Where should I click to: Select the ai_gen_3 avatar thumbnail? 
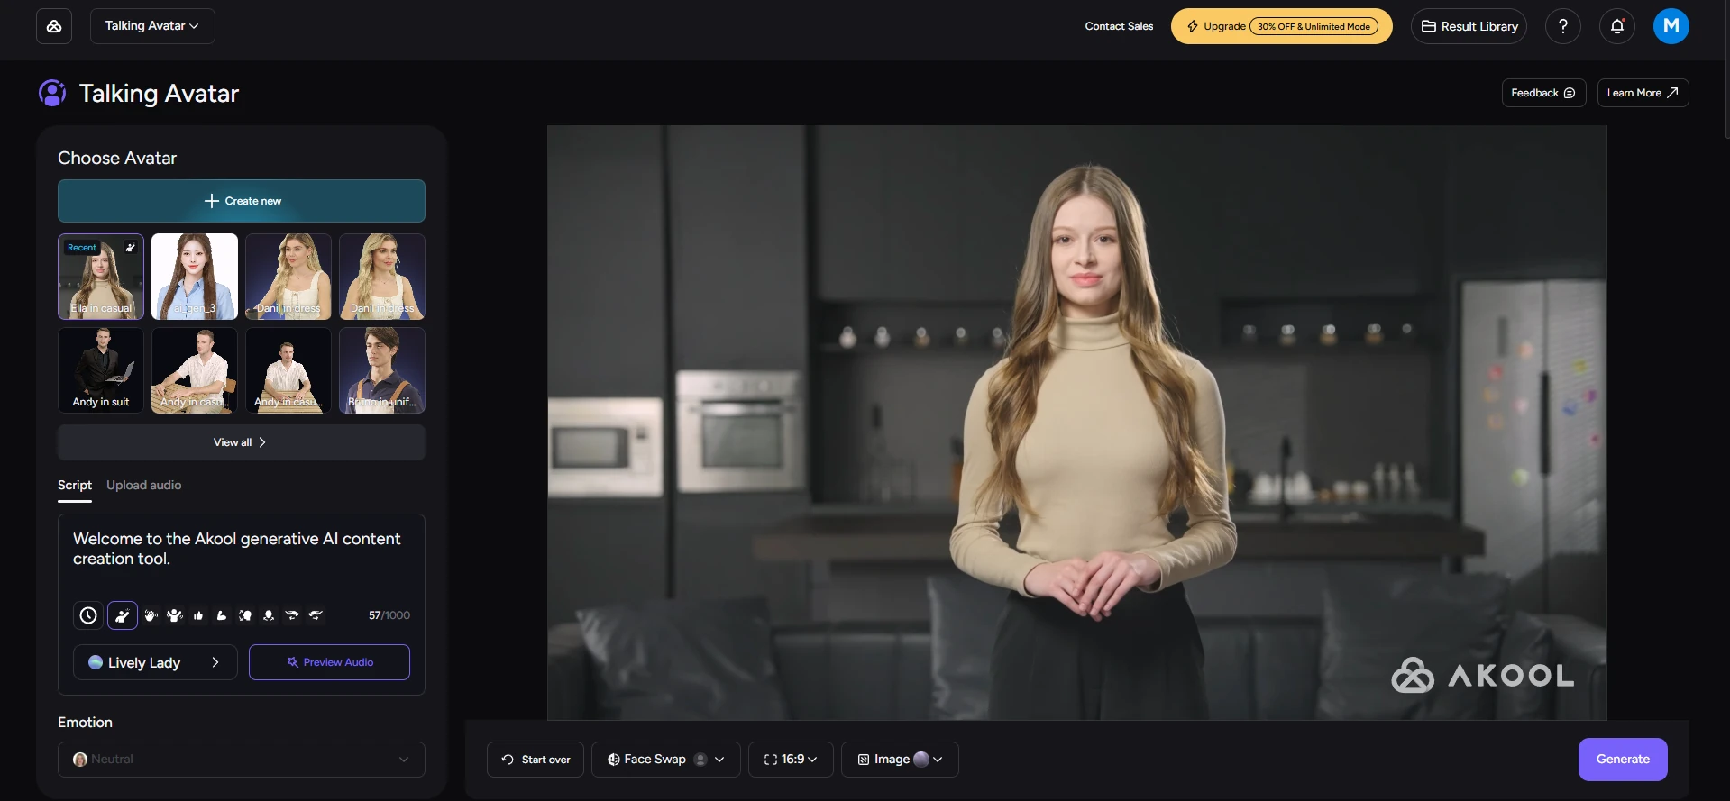point(195,277)
